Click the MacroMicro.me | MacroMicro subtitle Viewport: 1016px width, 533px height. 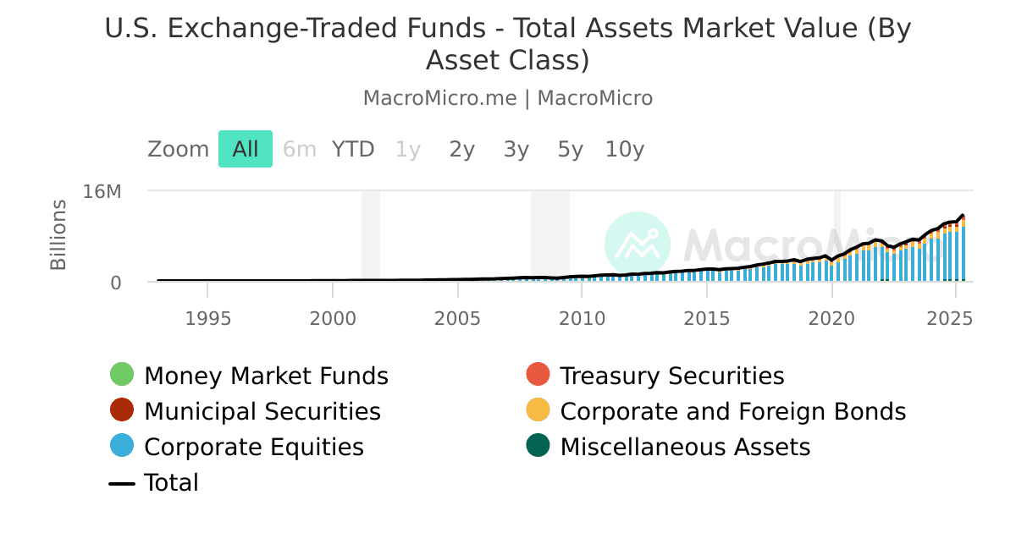click(508, 98)
